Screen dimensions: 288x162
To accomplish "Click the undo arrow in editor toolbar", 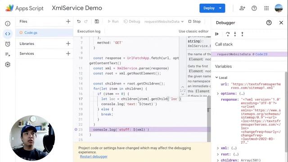I will (x=79, y=22).
